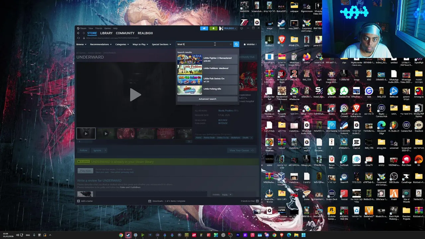Open the Steam desktop shortcut
The width and height of the screenshot is (425, 239).
tap(282, 24)
